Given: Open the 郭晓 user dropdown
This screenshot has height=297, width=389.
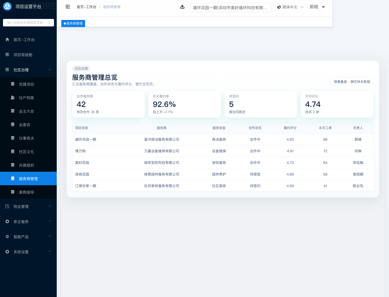Looking at the screenshot, I should pyautogui.click(x=317, y=7).
